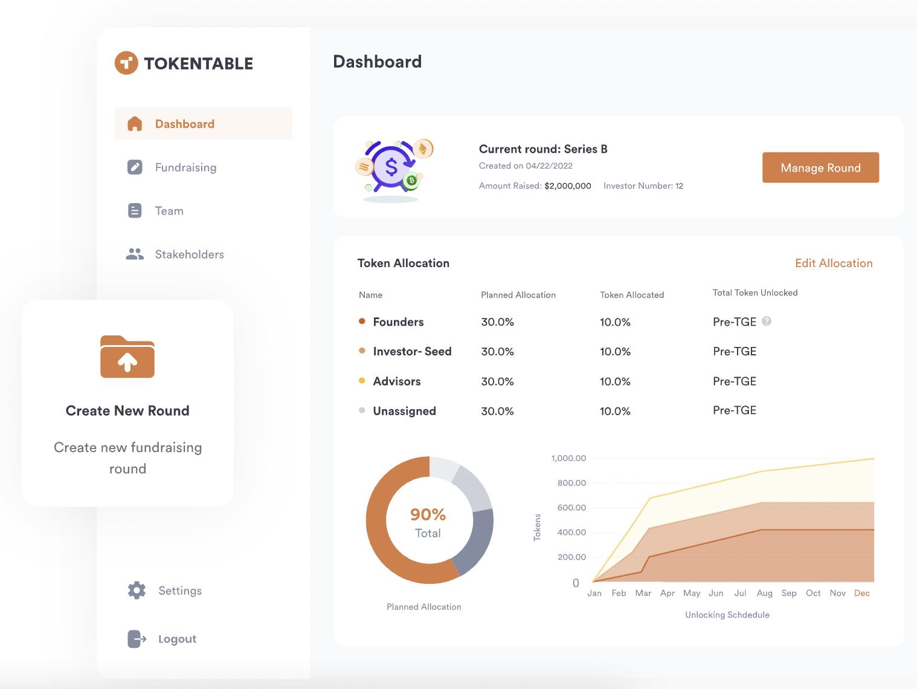
Task: Select the Unassigned allocation row
Action: [404, 411]
